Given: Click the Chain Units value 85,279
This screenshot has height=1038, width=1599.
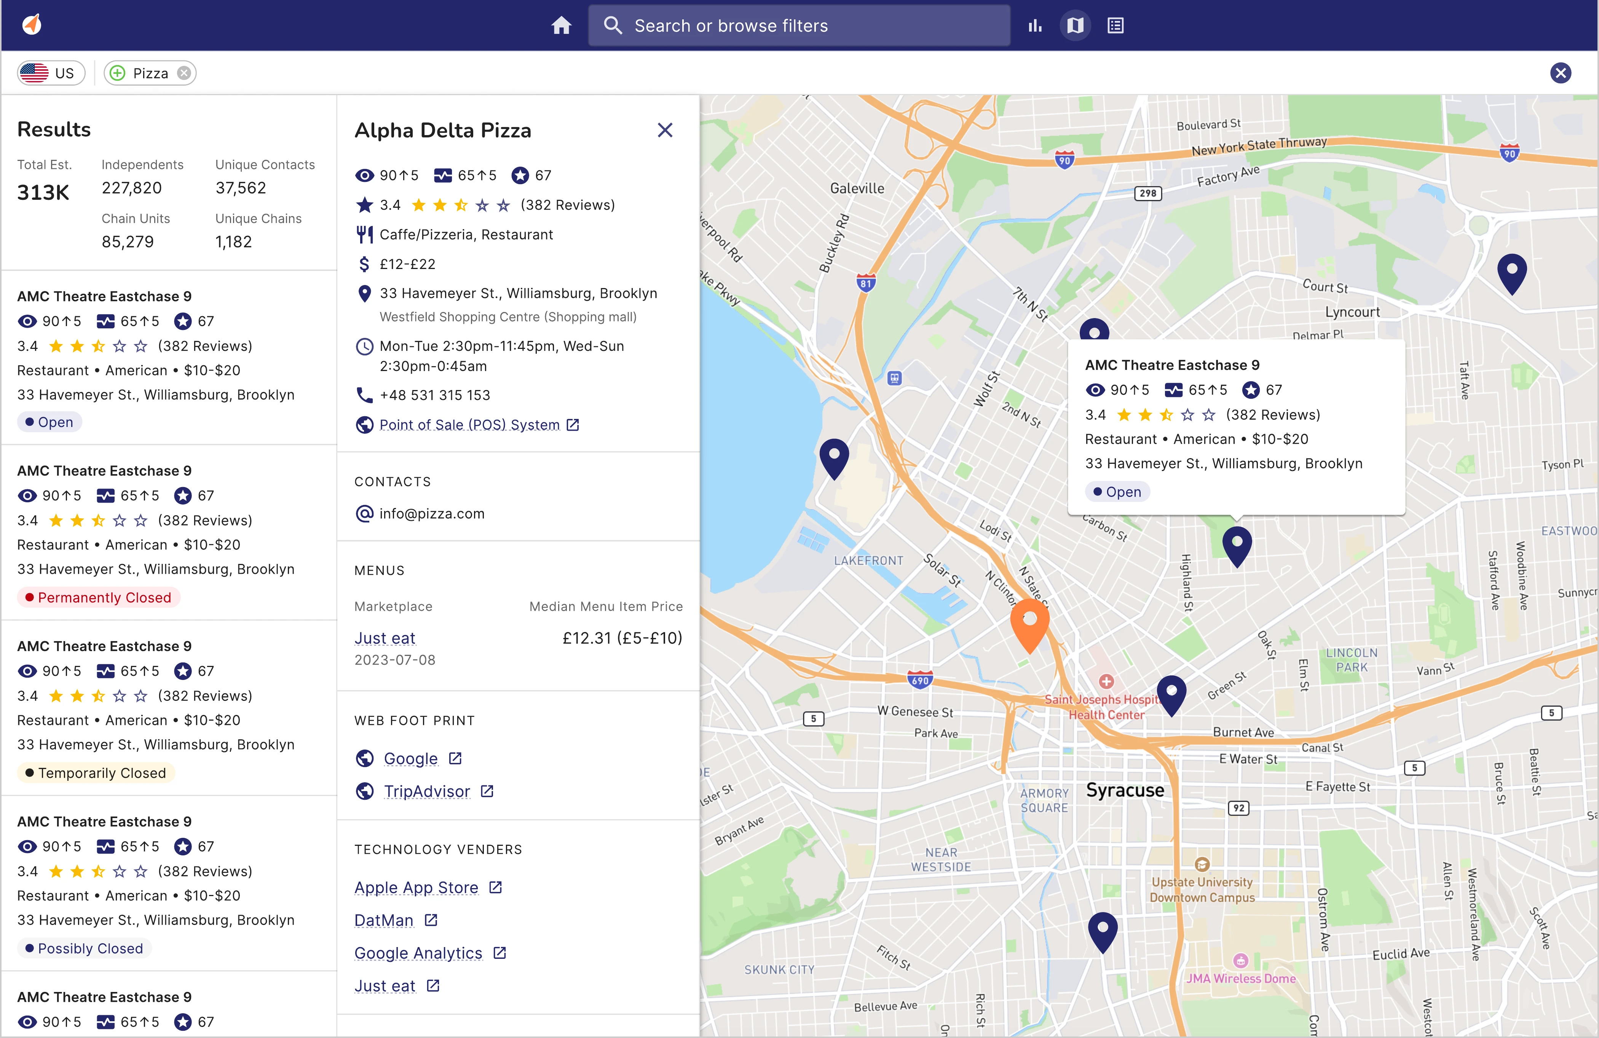Looking at the screenshot, I should (x=128, y=242).
